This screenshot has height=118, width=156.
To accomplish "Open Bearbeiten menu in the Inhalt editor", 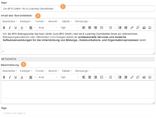I will 10,21.
